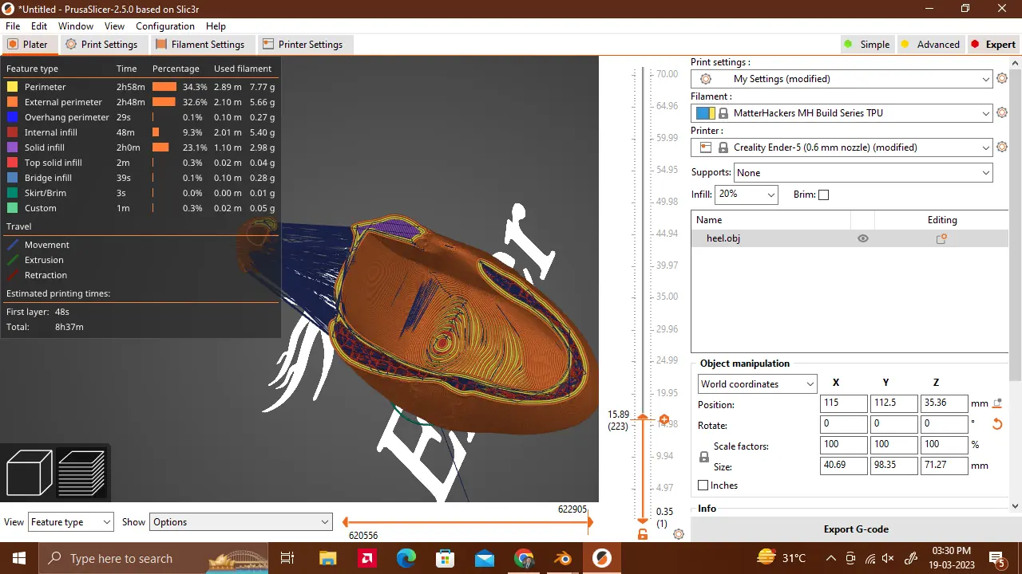This screenshot has width=1022, height=574.
Task: Click the Size Z input field
Action: 944,466
